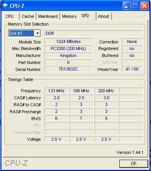Switch to the CPU tab

11,16
